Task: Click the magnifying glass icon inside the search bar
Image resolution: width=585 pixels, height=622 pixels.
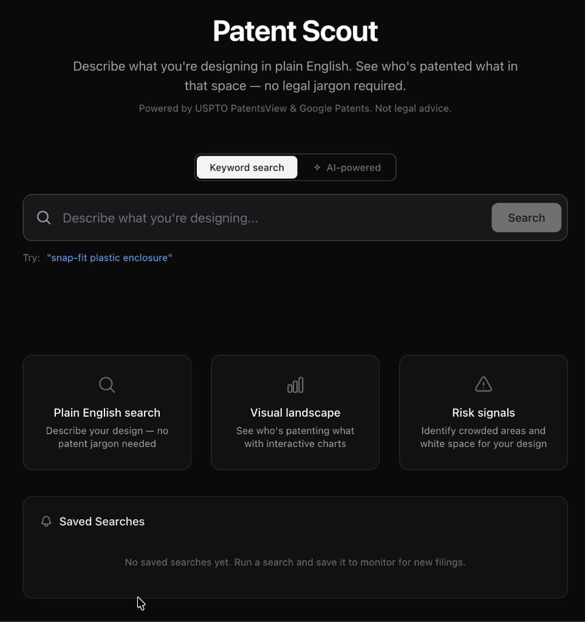Action: point(43,217)
